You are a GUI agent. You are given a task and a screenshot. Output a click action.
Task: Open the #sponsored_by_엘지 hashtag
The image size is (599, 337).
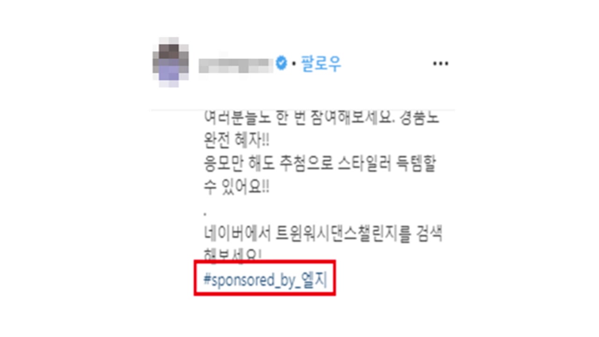pos(265,281)
